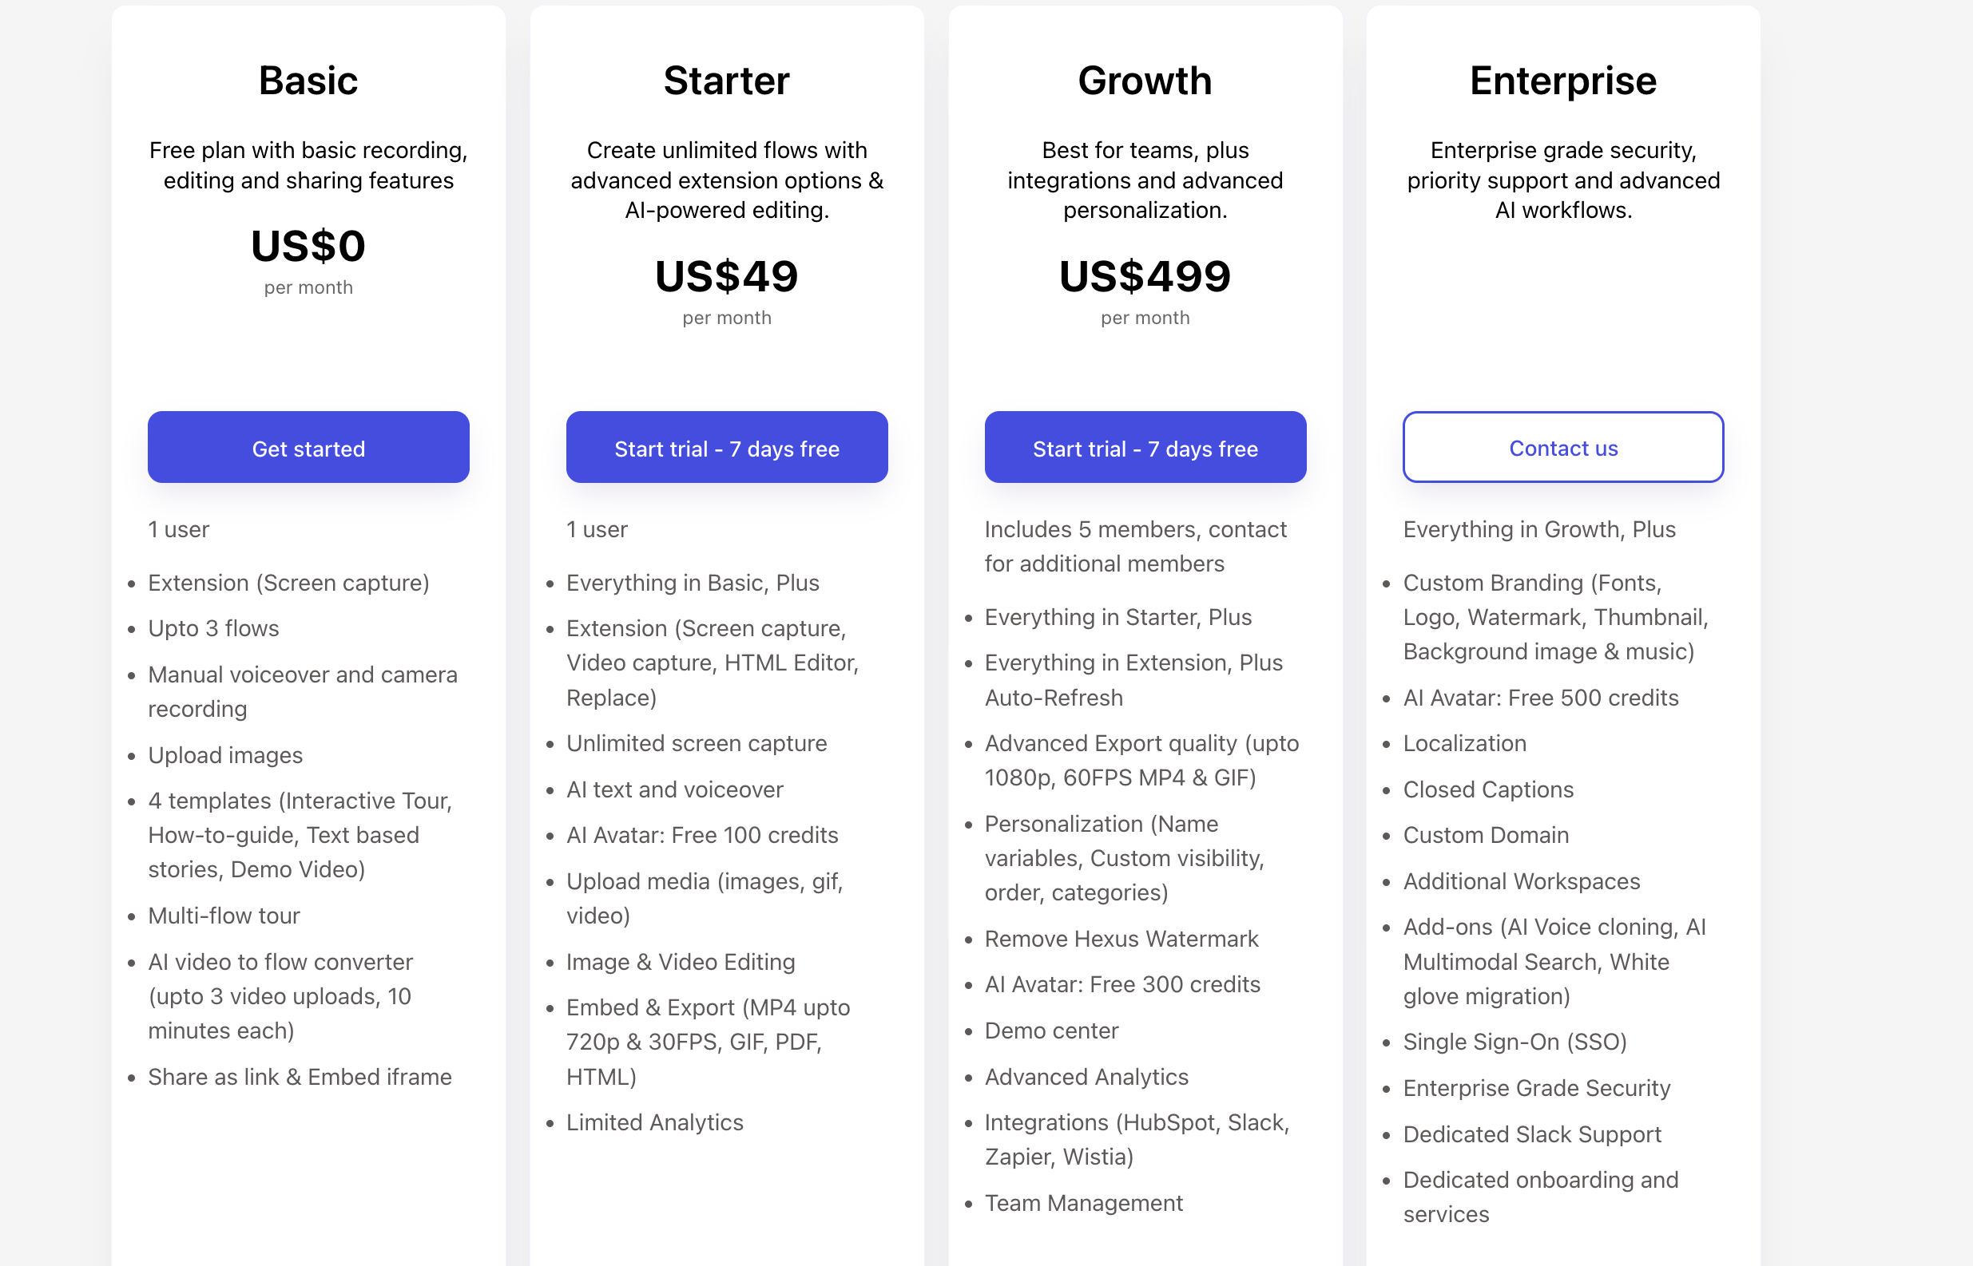
Task: Click AI Avatar: Free 100 credits item
Action: 701,835
